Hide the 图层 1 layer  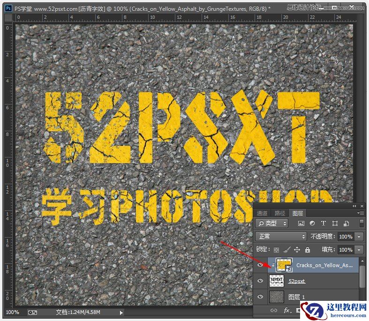pos(260,297)
